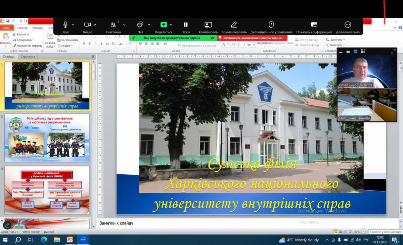Click Копировать copy command
Viewport: 403px width, 245px height.
[x=23, y=40]
